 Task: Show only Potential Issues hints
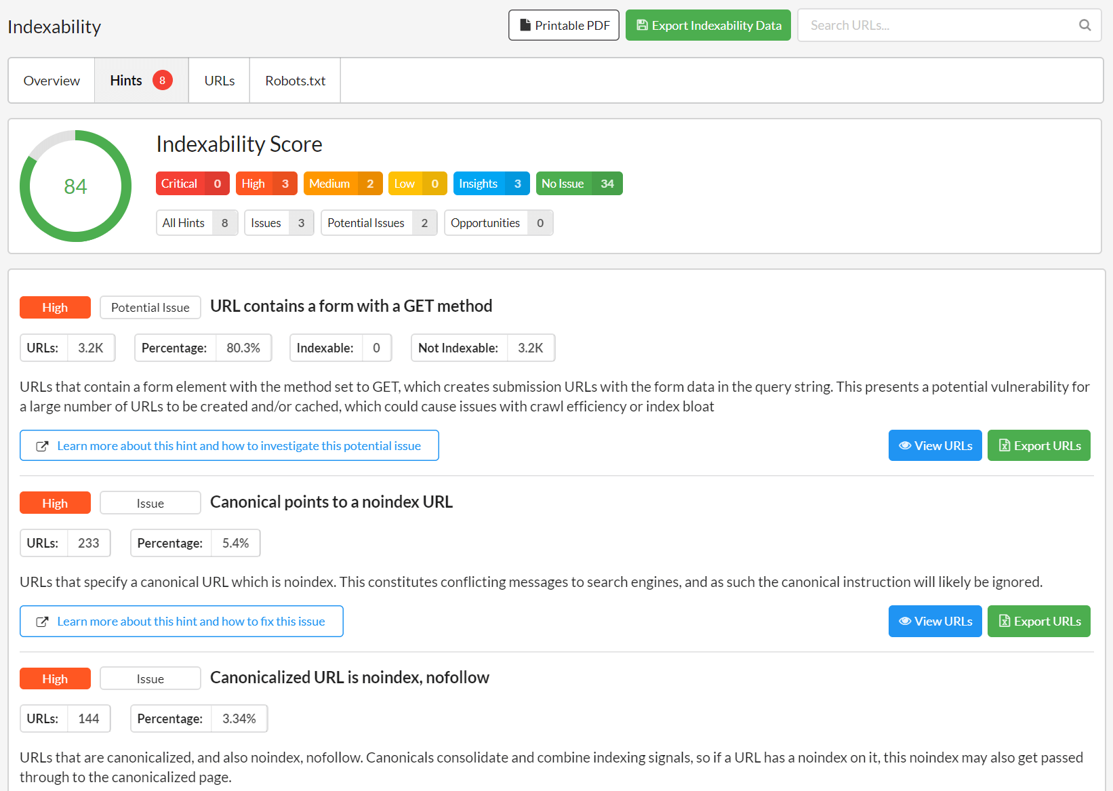[x=379, y=223]
